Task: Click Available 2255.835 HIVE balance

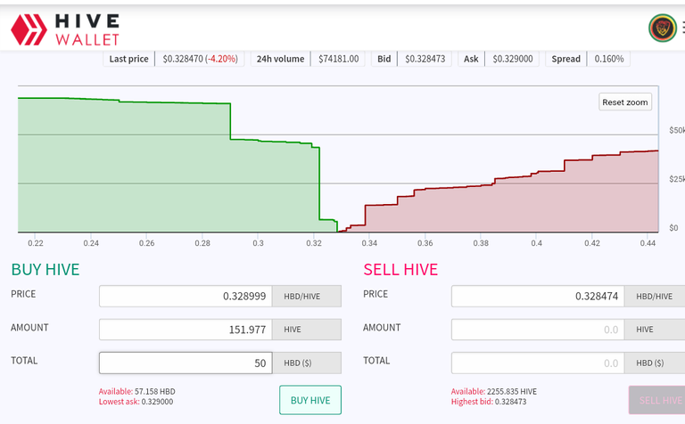Action: pyautogui.click(x=493, y=392)
